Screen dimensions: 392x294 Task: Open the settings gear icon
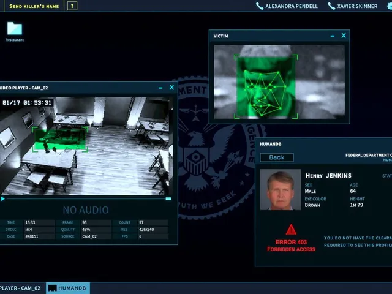tap(390, 6)
